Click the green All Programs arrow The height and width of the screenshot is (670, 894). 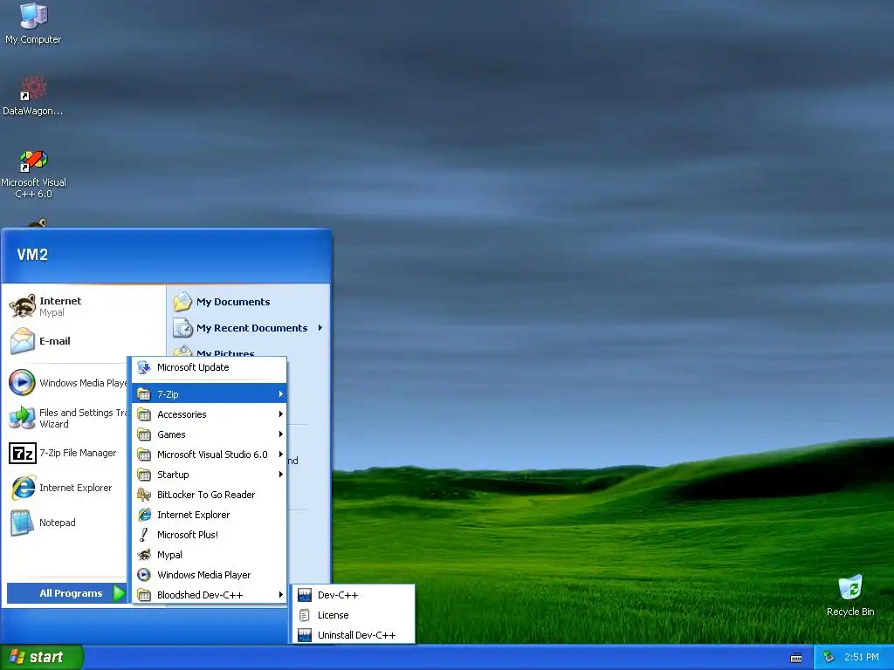click(x=119, y=593)
